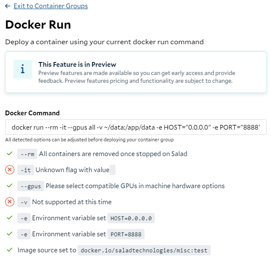Click the green check next to --gpus
This screenshot has width=271, height=258.
coord(10,186)
